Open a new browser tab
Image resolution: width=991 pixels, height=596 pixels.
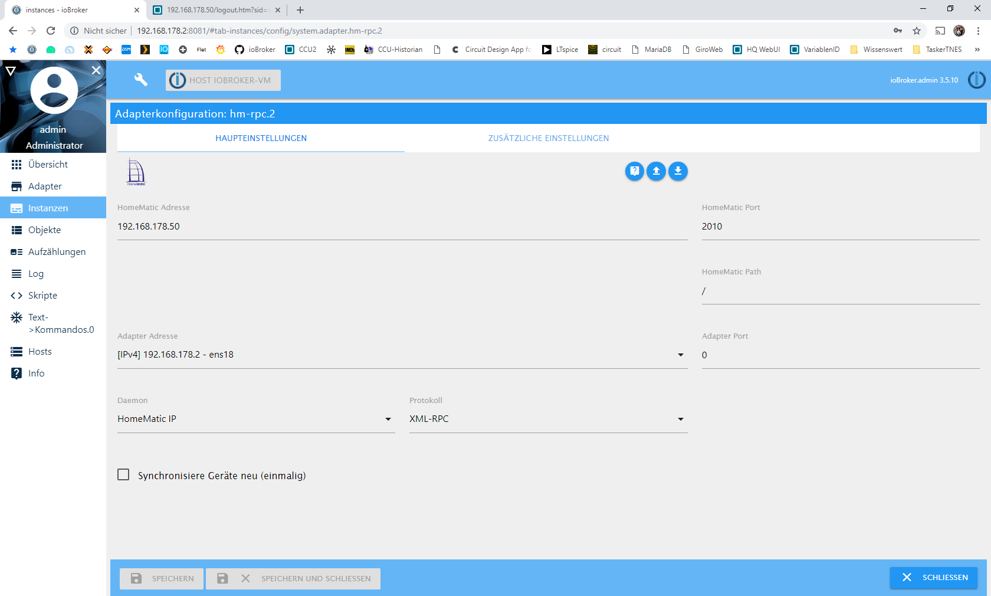coord(300,10)
